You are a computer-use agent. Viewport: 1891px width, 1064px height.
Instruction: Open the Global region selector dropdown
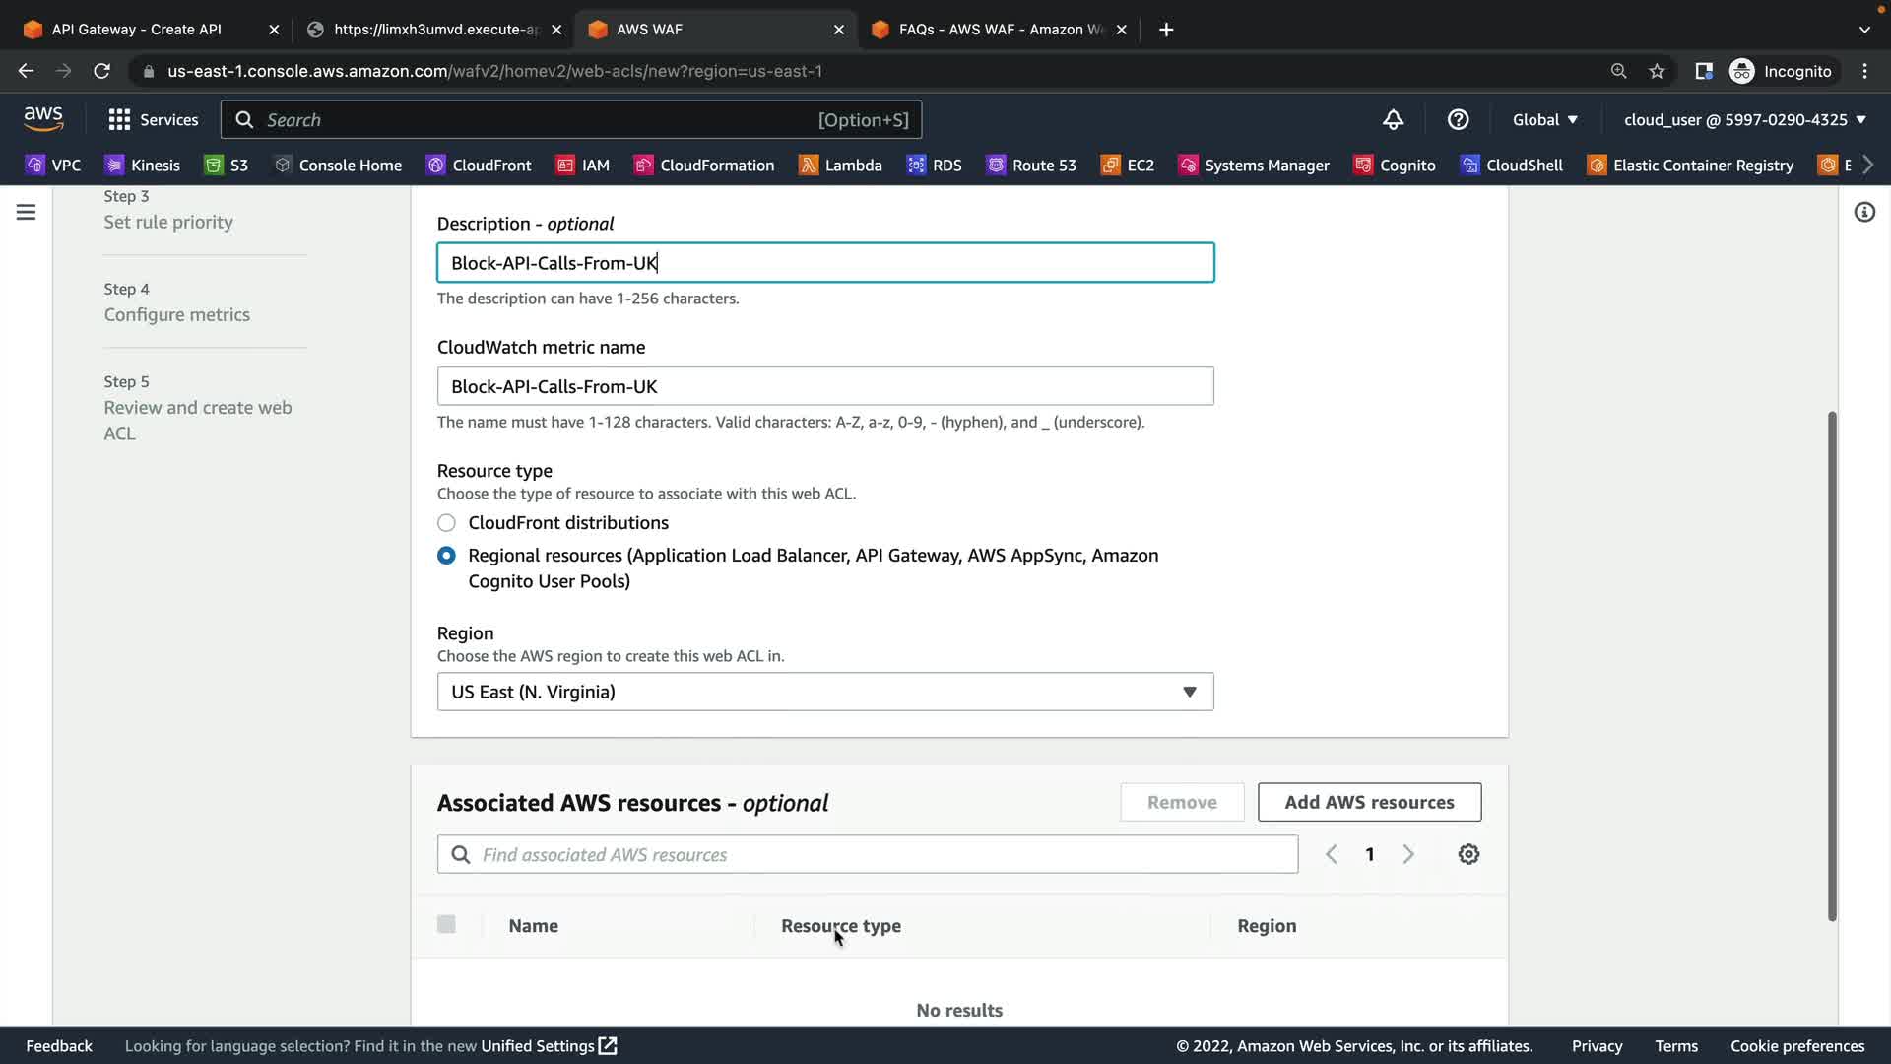1544,120
